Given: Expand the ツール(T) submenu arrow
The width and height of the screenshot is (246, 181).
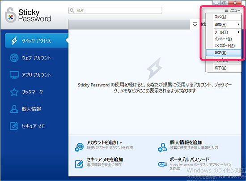Looking at the screenshot, I should coord(238,32).
